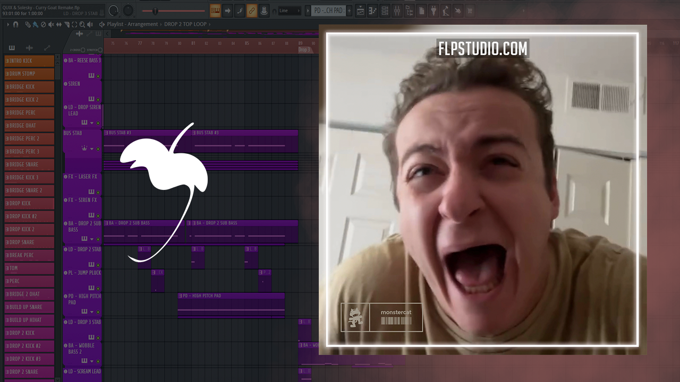Open the LD - DROP SIREN LEAD track arrow
This screenshot has height=382, width=680.
tap(91, 123)
